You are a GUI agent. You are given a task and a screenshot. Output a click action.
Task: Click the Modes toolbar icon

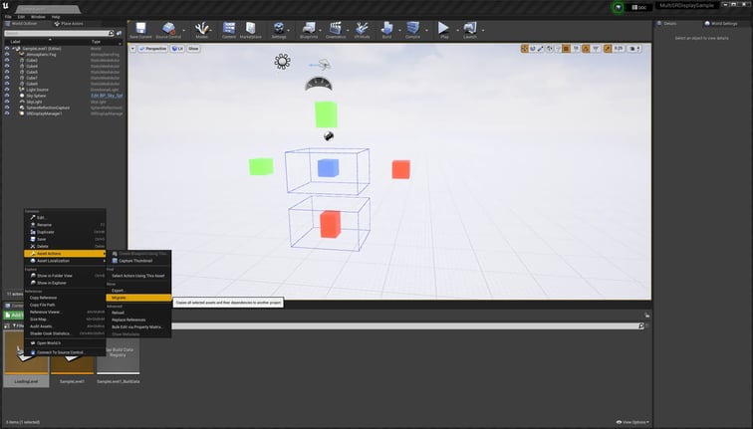[x=201, y=30]
